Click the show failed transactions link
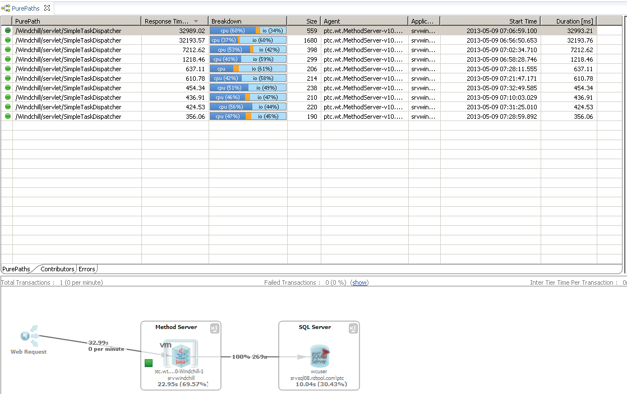 point(359,282)
